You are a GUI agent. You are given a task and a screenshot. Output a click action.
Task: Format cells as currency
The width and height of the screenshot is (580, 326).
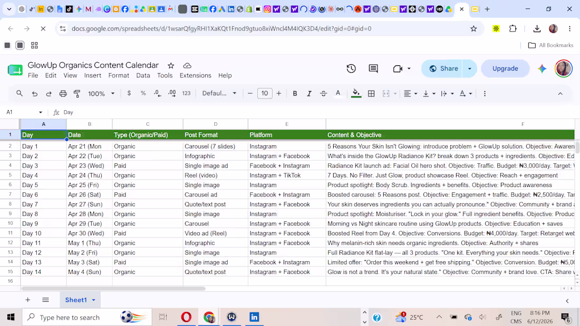(129, 94)
